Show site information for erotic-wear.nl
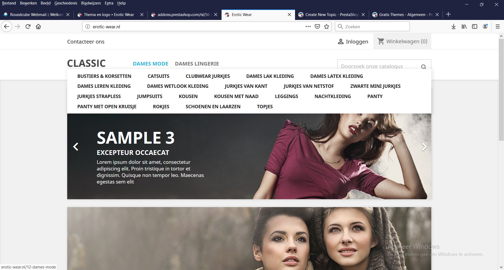 pos(88,26)
